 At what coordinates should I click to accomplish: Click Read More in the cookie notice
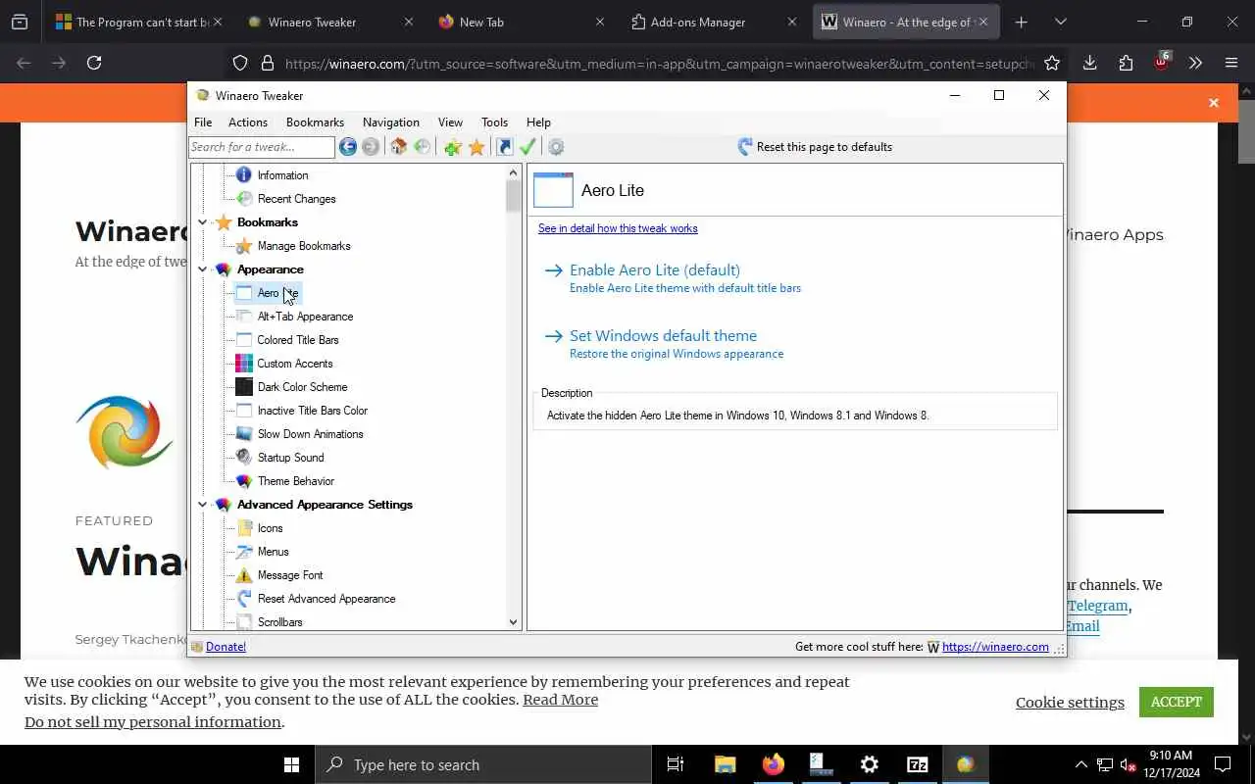point(560,700)
